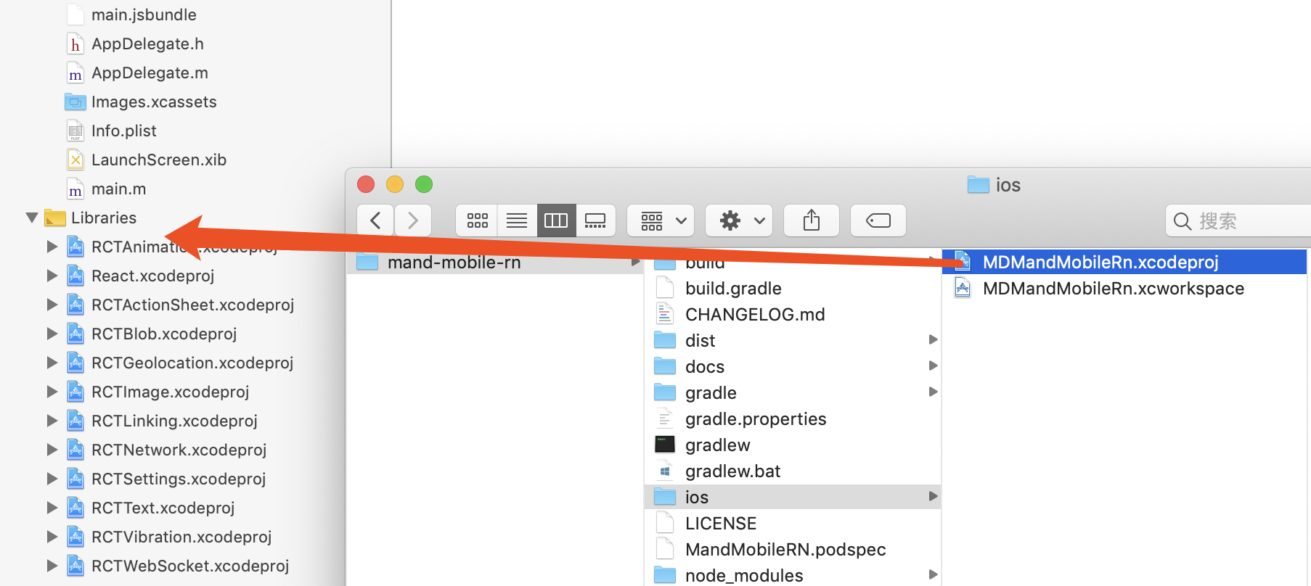The height and width of the screenshot is (586, 1311).
Task: Switch Finder to column view
Action: 556,220
